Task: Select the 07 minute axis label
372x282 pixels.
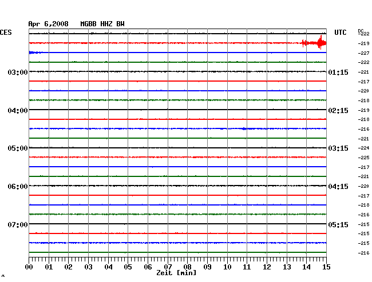Action: [x=168, y=267]
